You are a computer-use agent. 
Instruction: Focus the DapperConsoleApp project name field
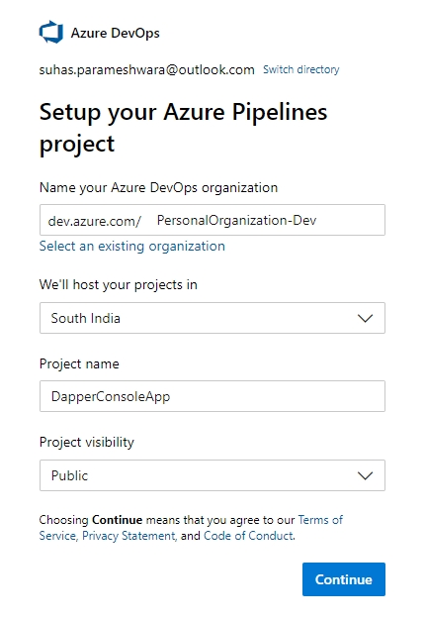pos(213,396)
